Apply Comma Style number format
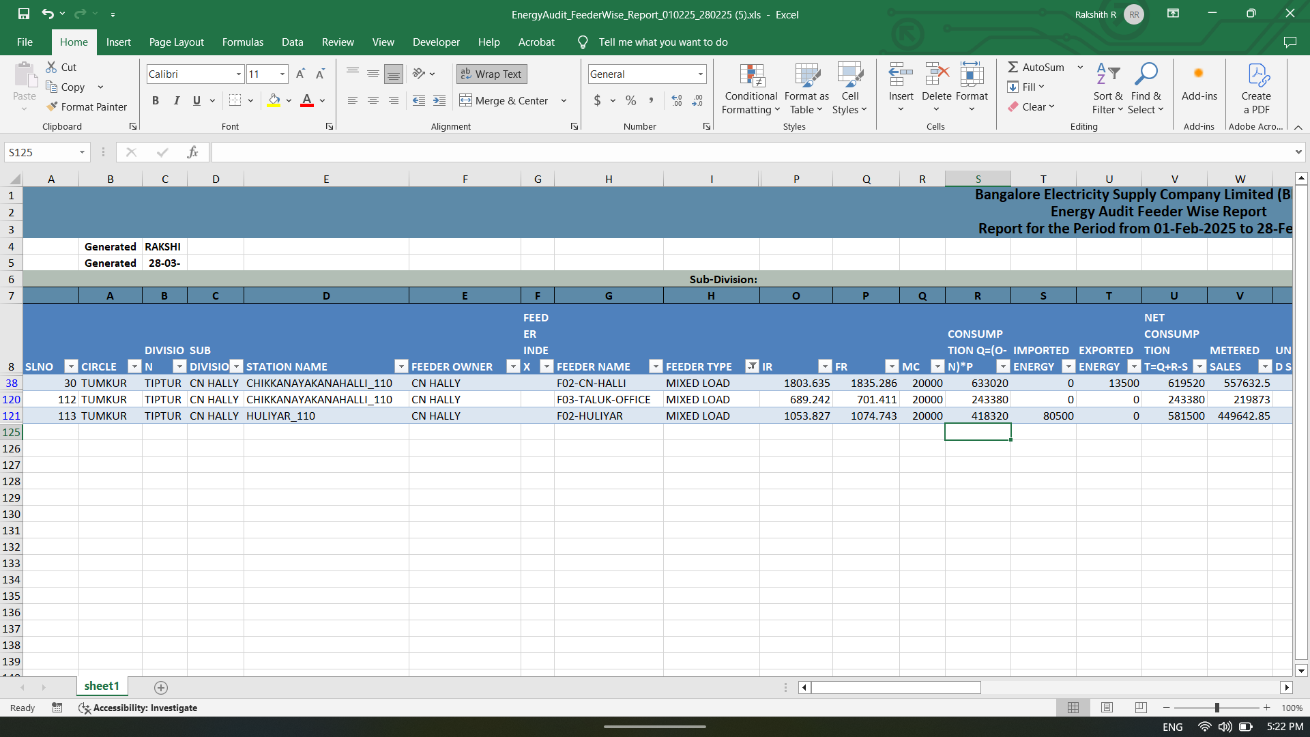The width and height of the screenshot is (1310, 737). coord(652,100)
